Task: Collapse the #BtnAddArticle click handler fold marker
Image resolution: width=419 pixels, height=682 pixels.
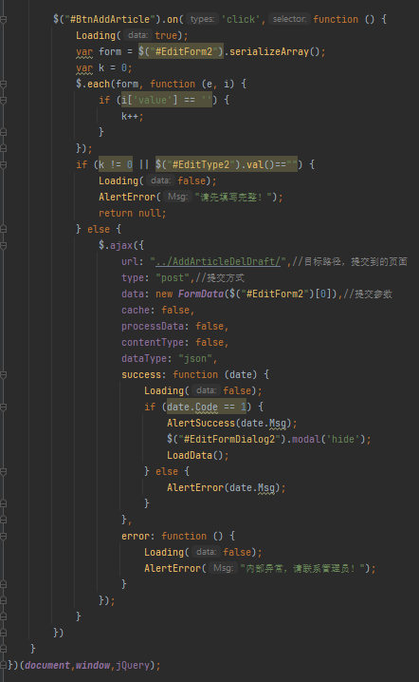Action: click(4, 20)
